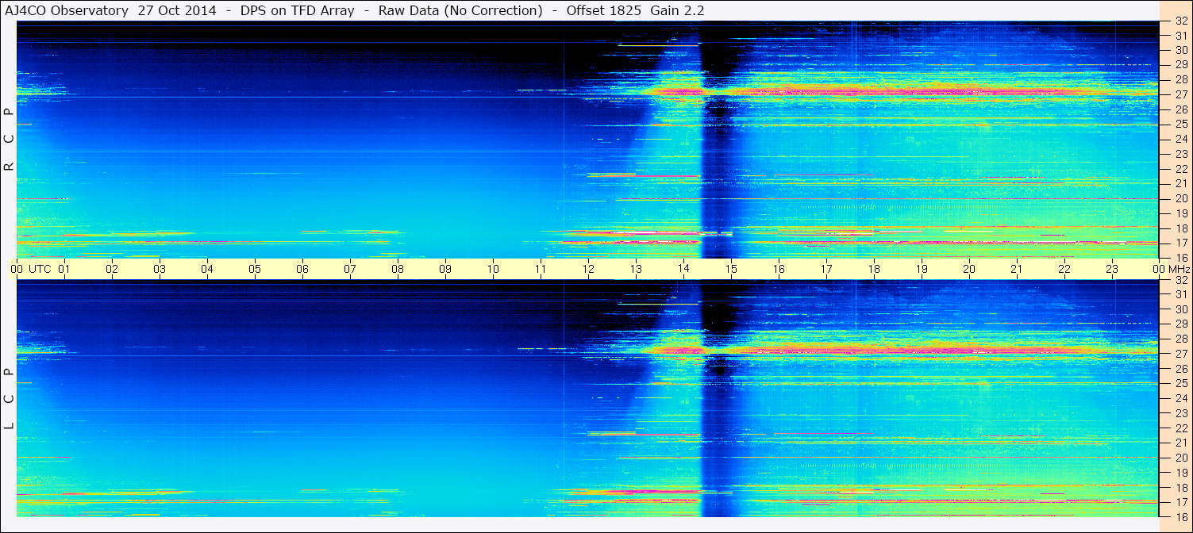Screen dimensions: 1193x533
Task: Click the "R C P" vertical panel label
Action: click(10, 140)
